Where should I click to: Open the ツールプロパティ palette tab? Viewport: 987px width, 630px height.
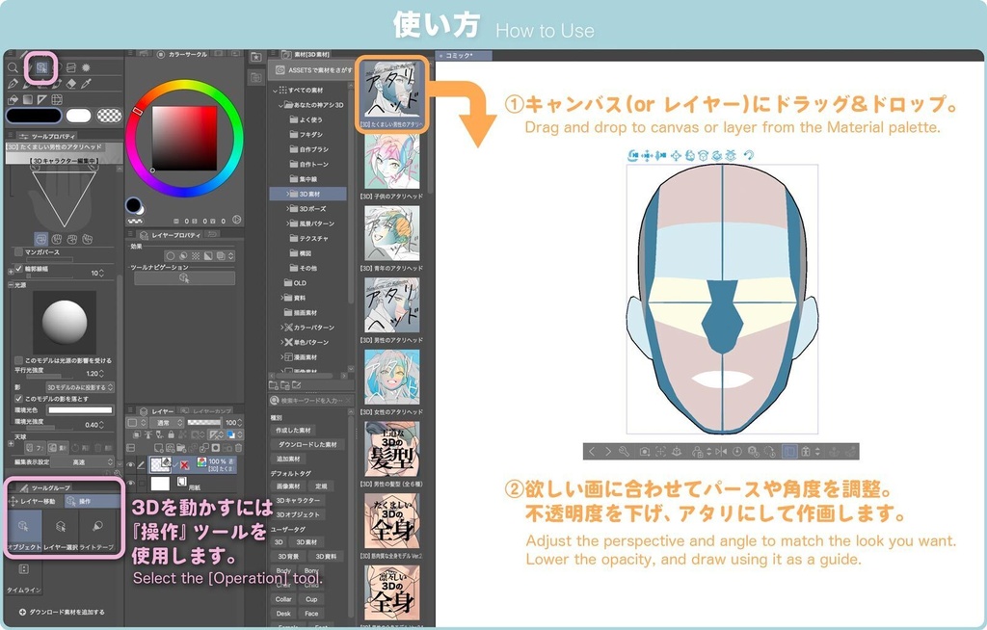(x=47, y=136)
